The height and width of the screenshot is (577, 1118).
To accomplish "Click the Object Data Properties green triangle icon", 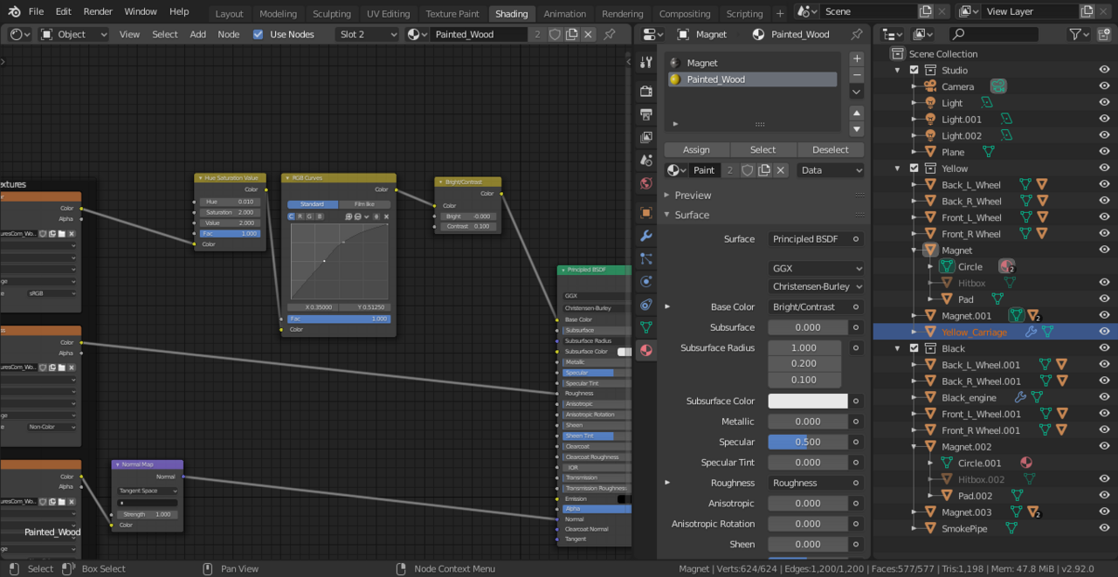I will (645, 327).
